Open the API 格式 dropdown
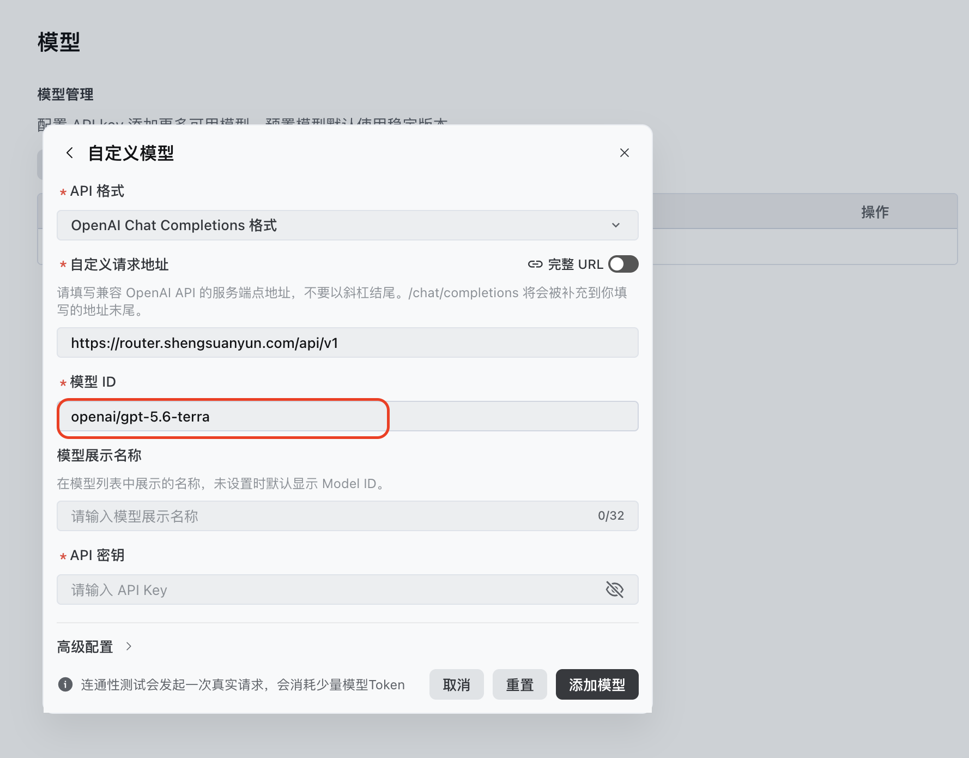Screen dimensions: 969x758 pyautogui.click(x=348, y=225)
